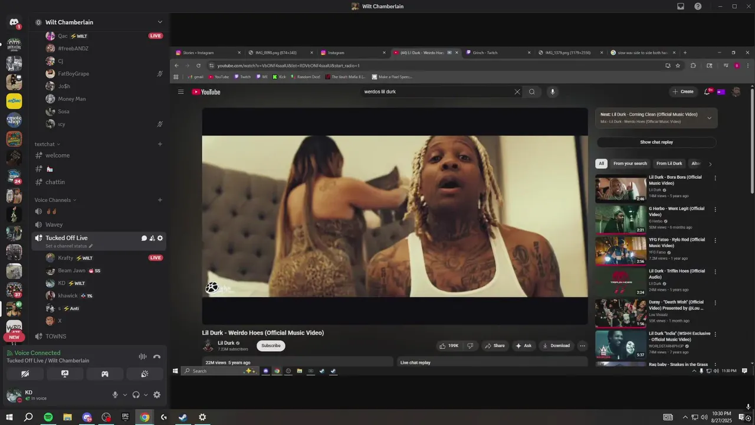Dislike the Weirdo Hoes video
The height and width of the screenshot is (425, 755).
[470, 346]
